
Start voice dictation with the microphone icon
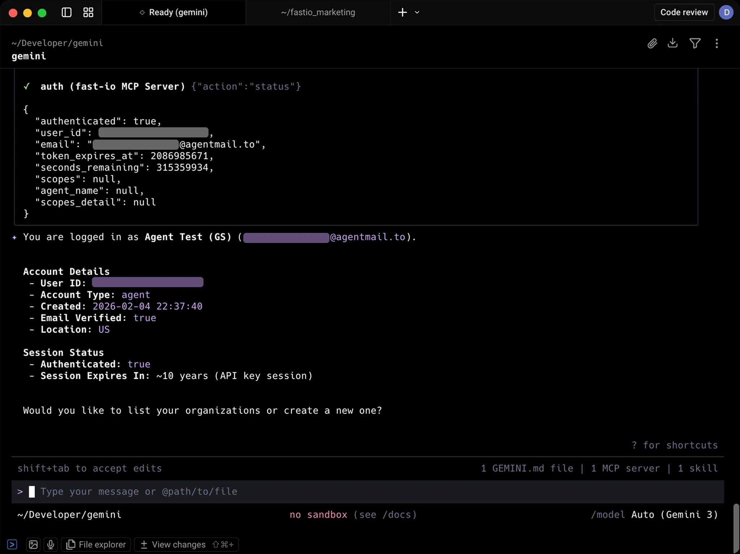[x=50, y=544]
